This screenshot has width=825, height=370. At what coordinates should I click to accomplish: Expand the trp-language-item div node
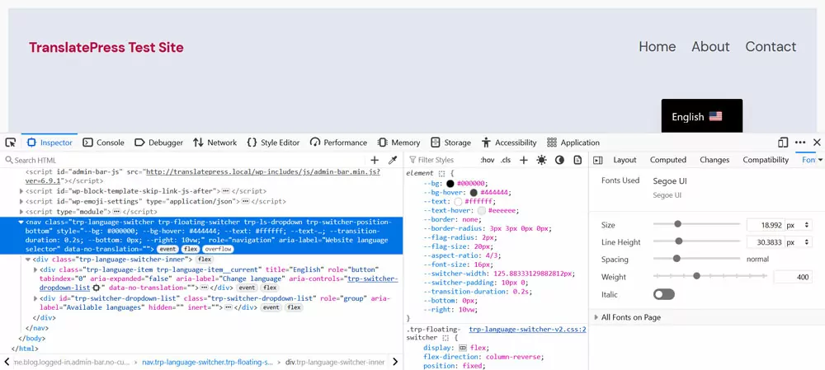35,269
